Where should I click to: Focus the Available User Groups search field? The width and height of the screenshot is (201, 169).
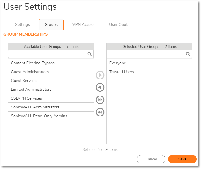click(x=47, y=54)
